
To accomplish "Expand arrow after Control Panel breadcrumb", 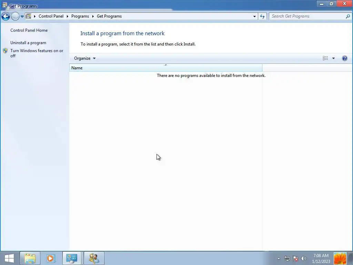I will pyautogui.click(x=67, y=16).
